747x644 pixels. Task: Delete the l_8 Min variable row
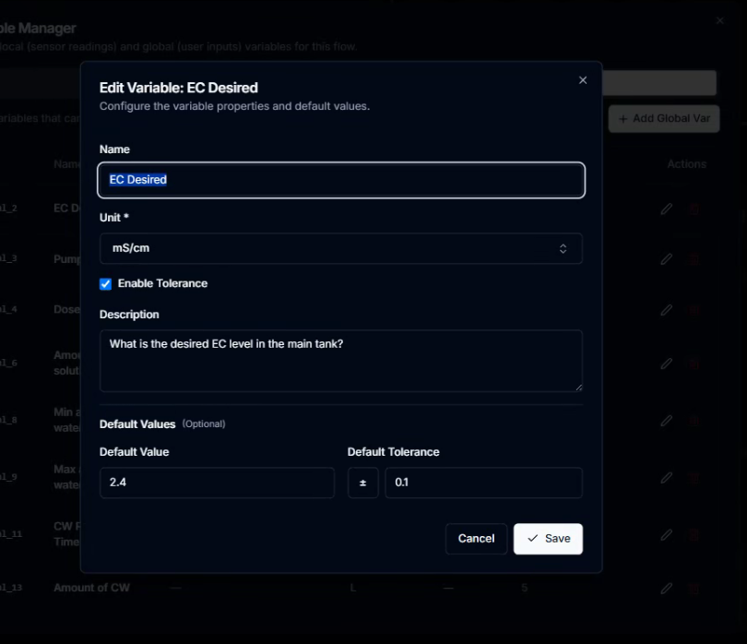[x=694, y=421]
